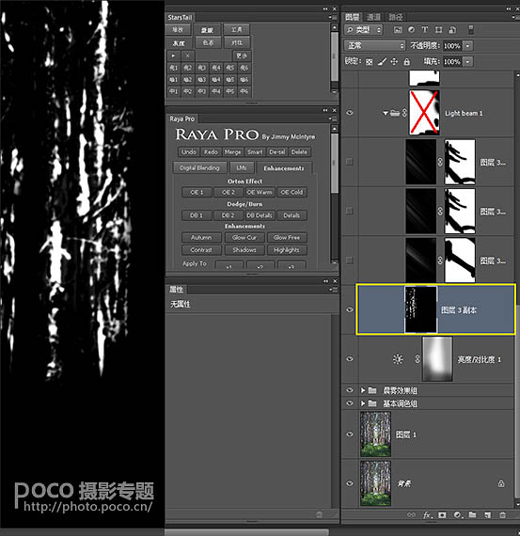The height and width of the screenshot is (536, 520).
Task: Open the fx layer style menu
Action: click(x=427, y=514)
